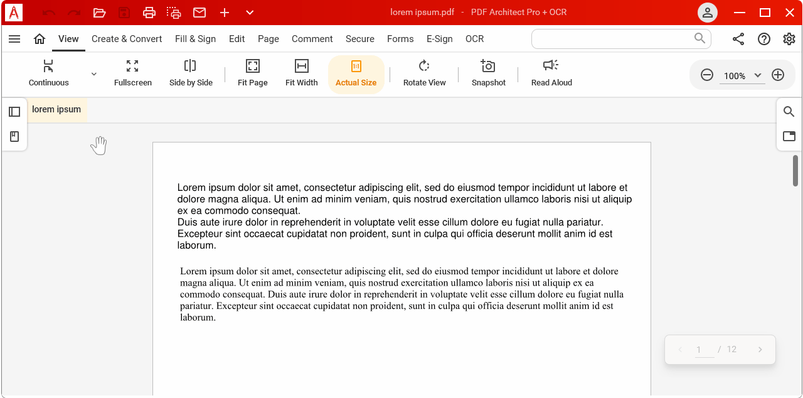
Task: Expand quick access toolbar chevron
Action: (250, 13)
